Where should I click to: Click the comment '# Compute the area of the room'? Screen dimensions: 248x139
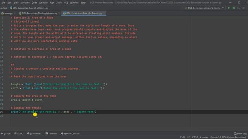(33, 96)
